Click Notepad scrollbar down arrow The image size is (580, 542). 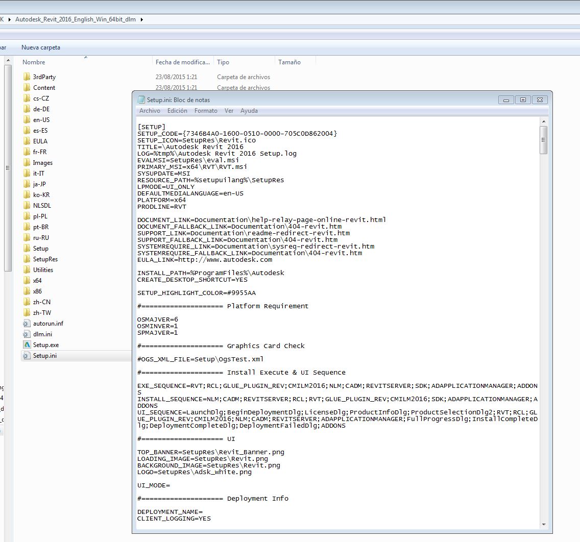click(x=543, y=524)
